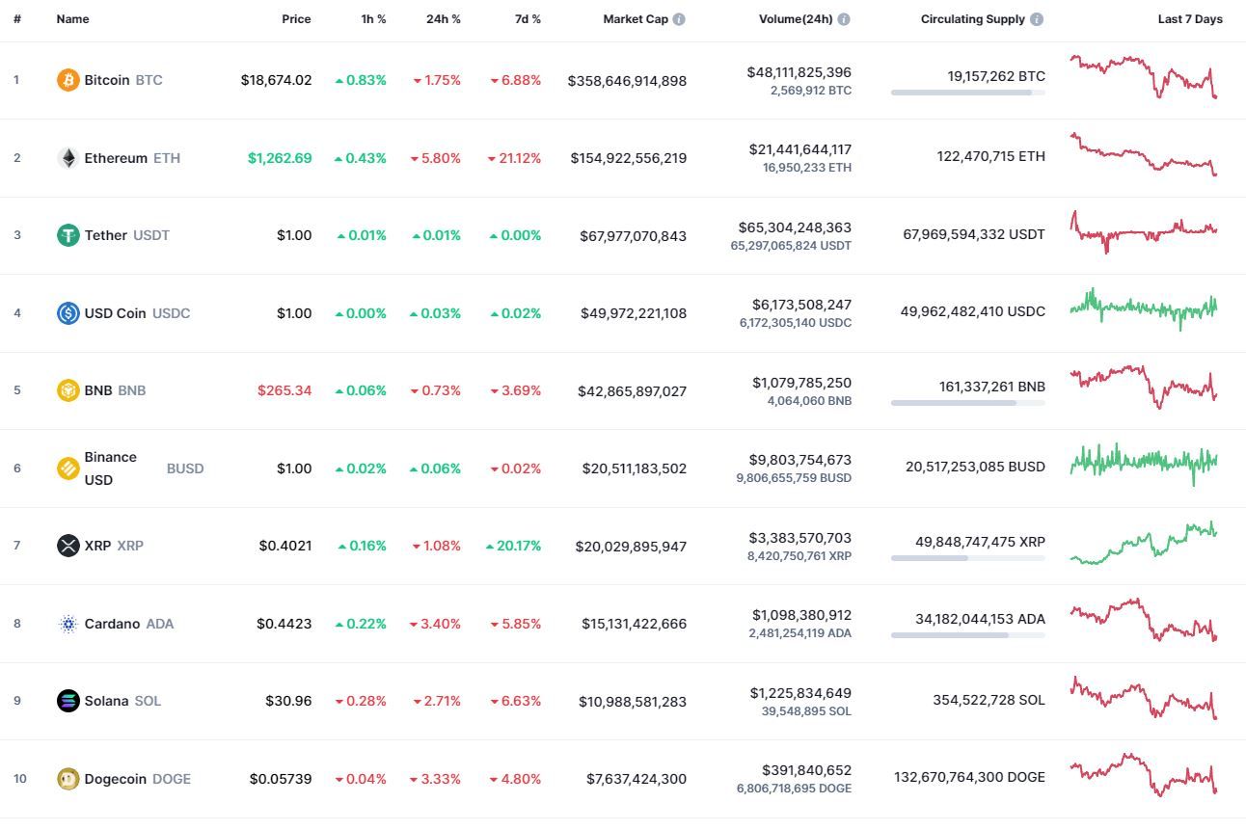Sort by the 24h % column header
The width and height of the screenshot is (1246, 830).
pos(443,19)
